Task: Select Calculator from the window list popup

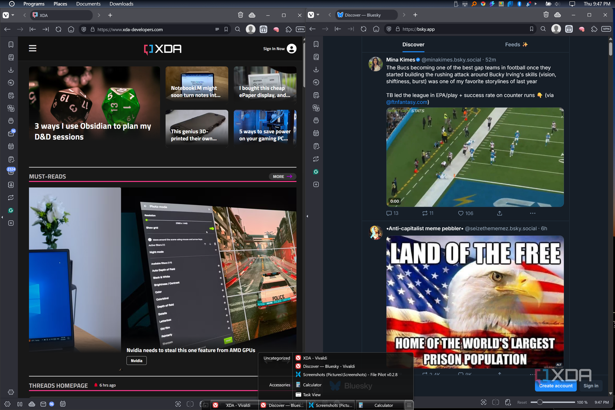Action: coord(312,385)
